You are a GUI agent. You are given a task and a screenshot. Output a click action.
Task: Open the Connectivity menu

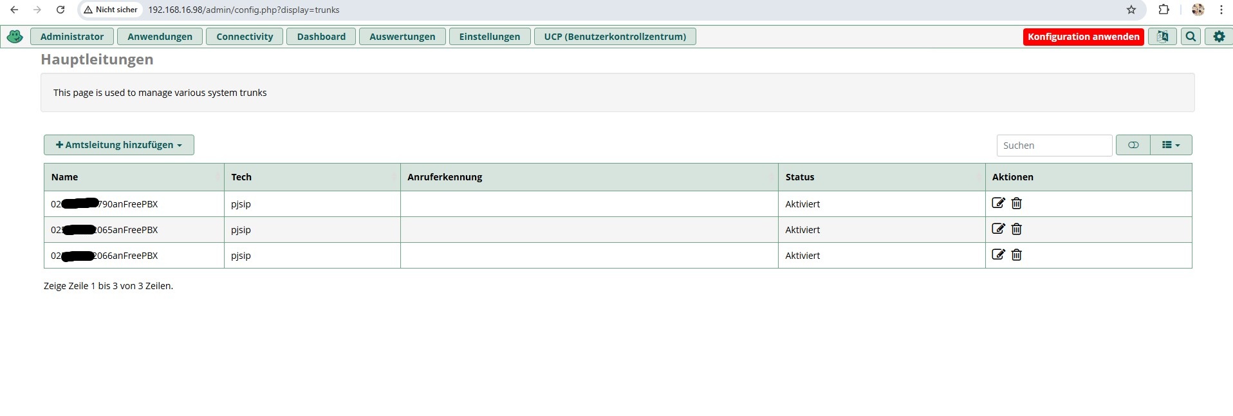(245, 37)
